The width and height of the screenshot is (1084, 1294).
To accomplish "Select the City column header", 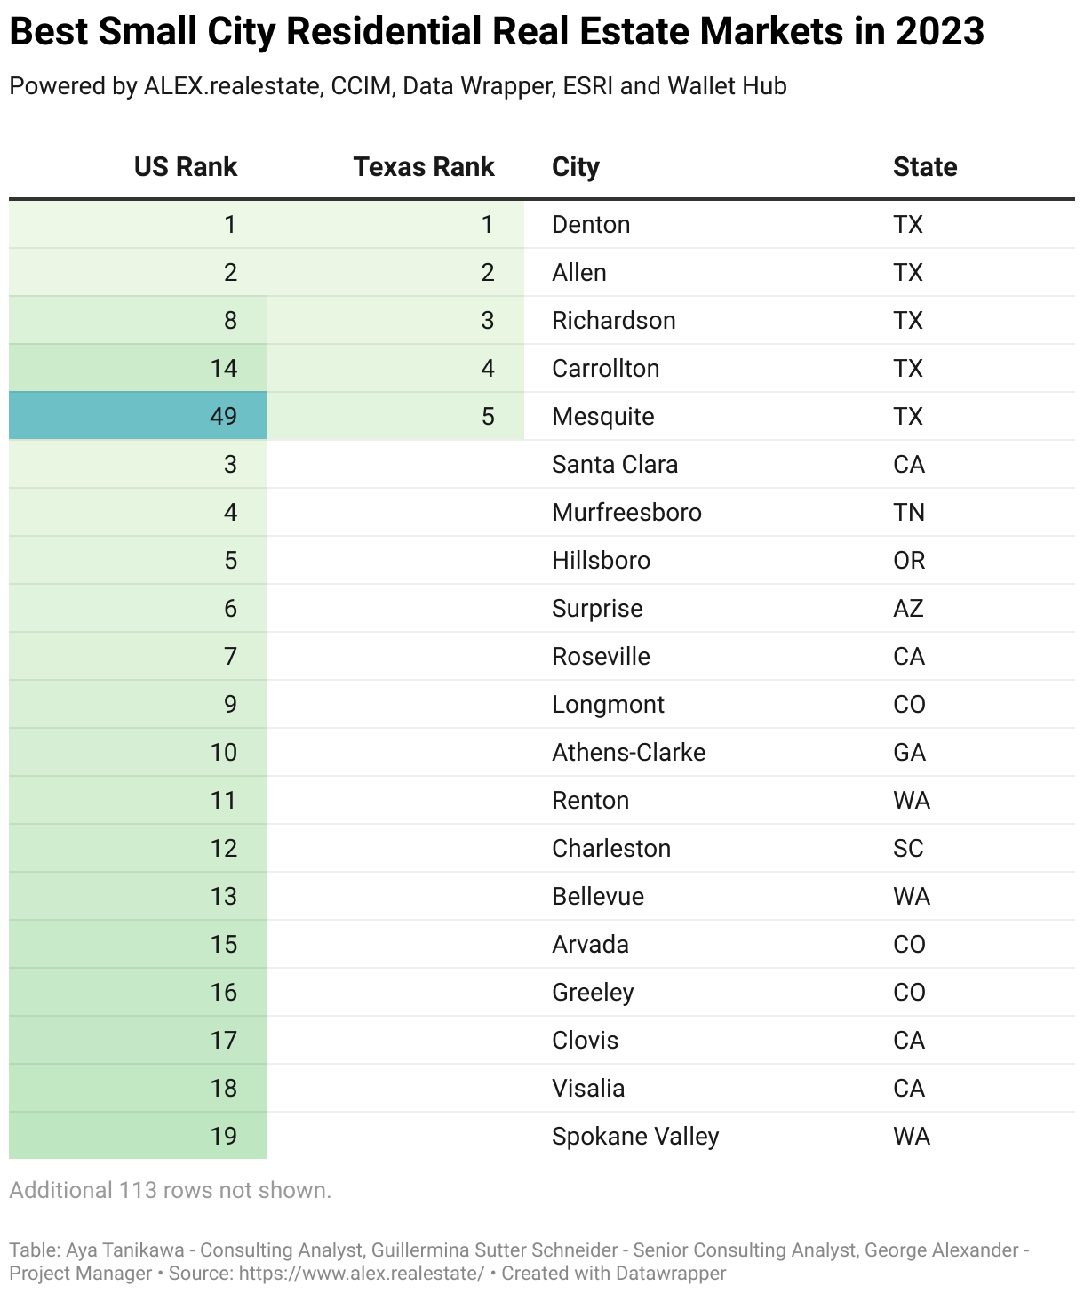I will point(575,167).
